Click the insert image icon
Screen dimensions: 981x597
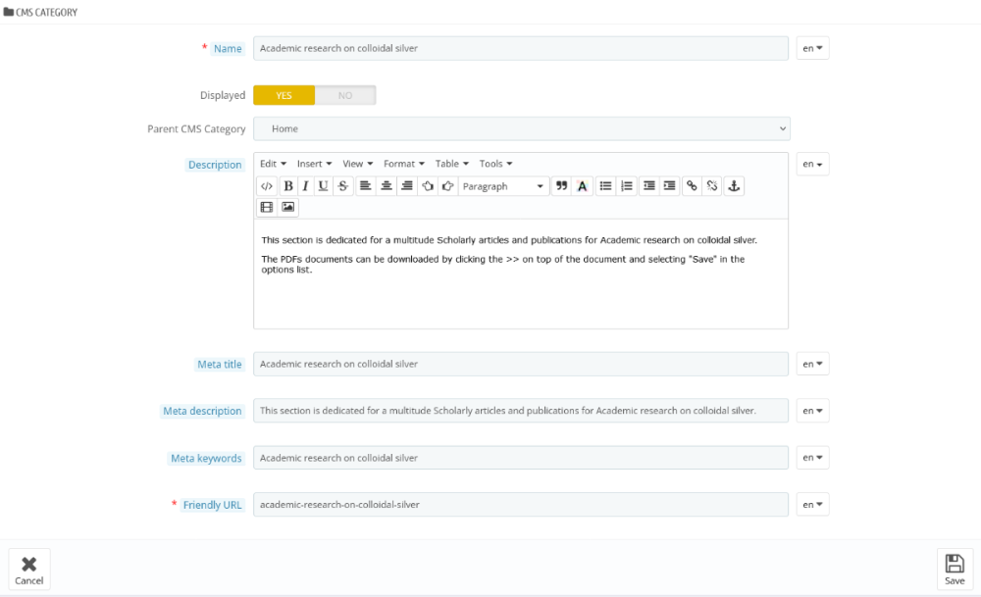287,207
